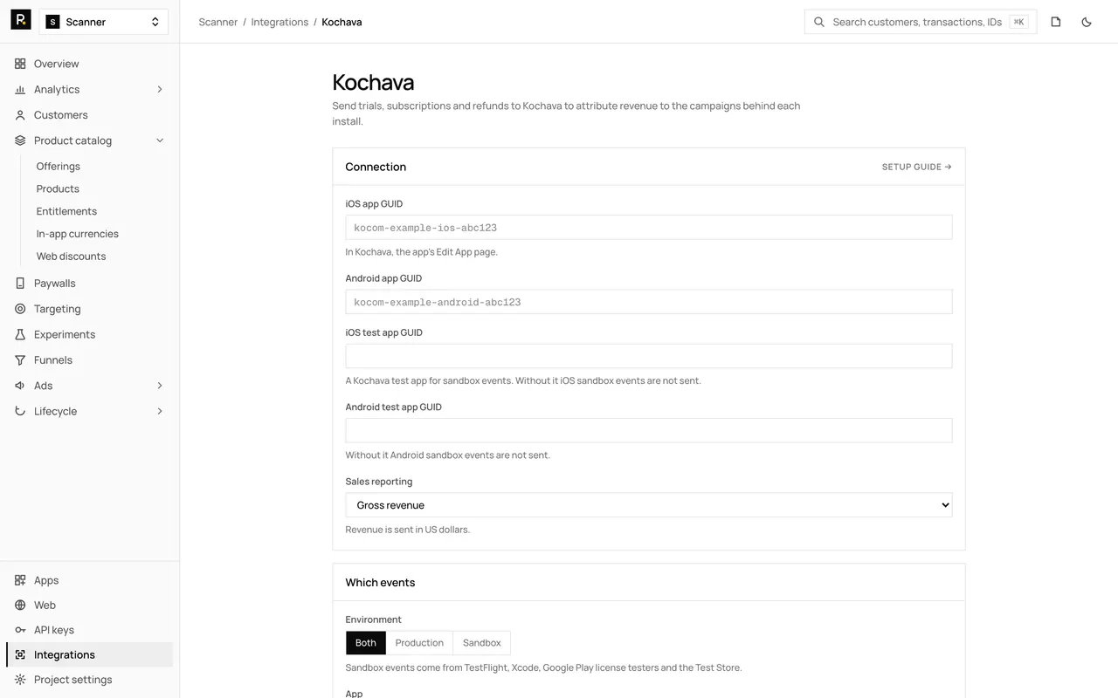This screenshot has height=698, width=1118.
Task: Click the app logo in the top-left corner
Action: pos(21,20)
